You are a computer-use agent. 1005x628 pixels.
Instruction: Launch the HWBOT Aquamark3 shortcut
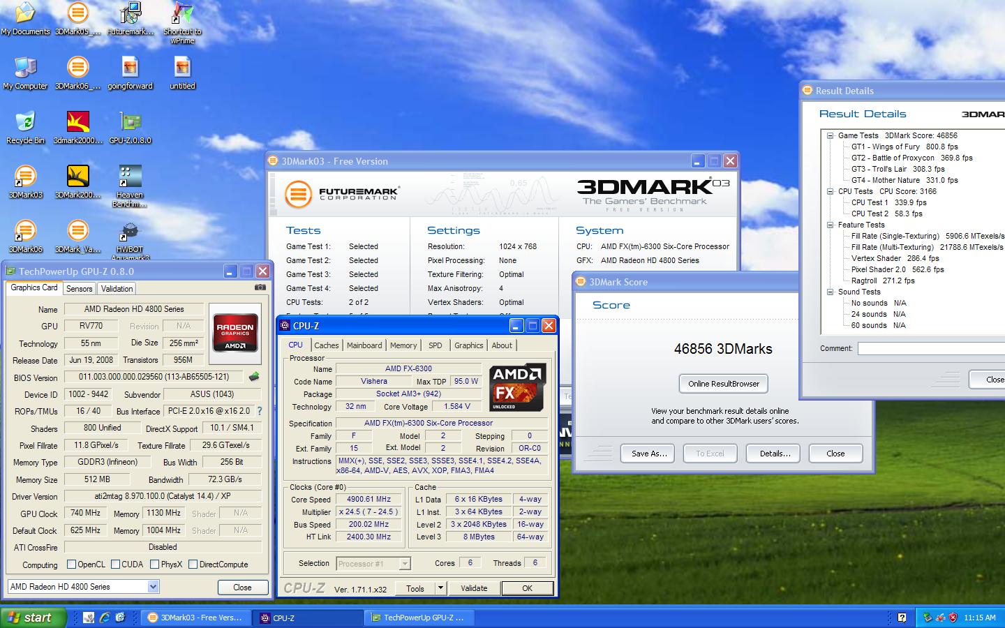pyautogui.click(x=130, y=240)
